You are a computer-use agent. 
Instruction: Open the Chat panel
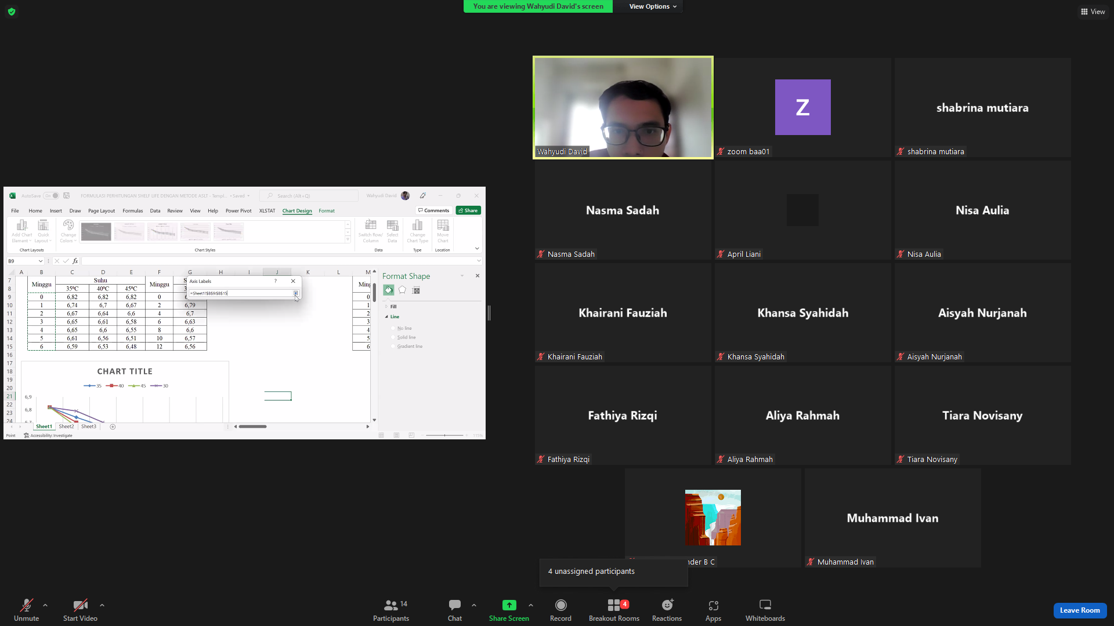(x=455, y=610)
